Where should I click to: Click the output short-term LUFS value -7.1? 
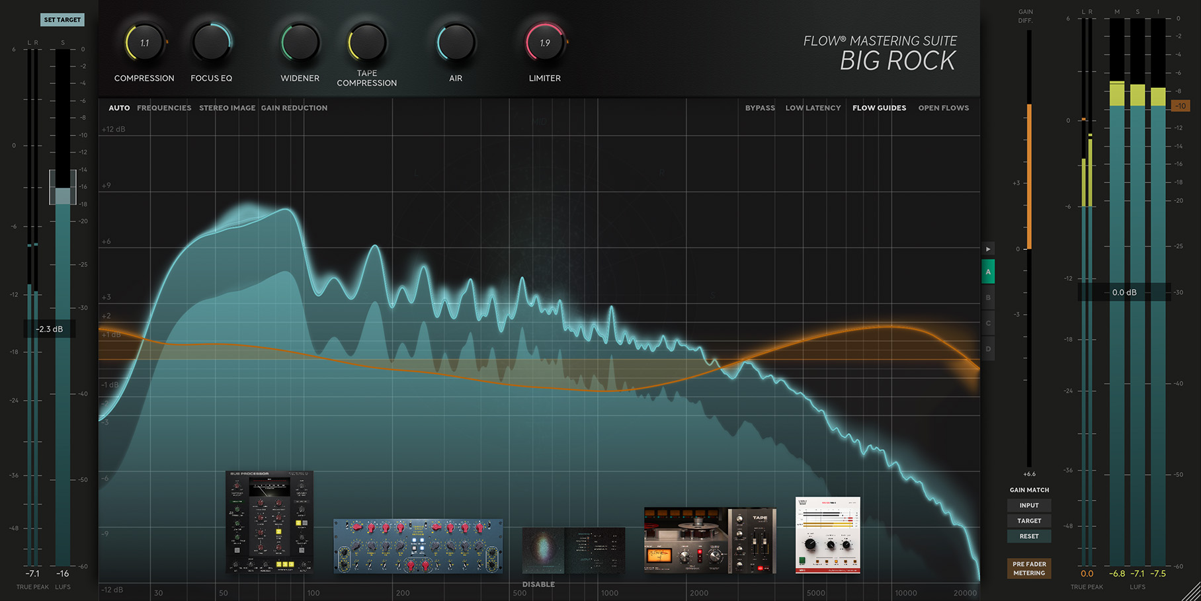click(1138, 573)
